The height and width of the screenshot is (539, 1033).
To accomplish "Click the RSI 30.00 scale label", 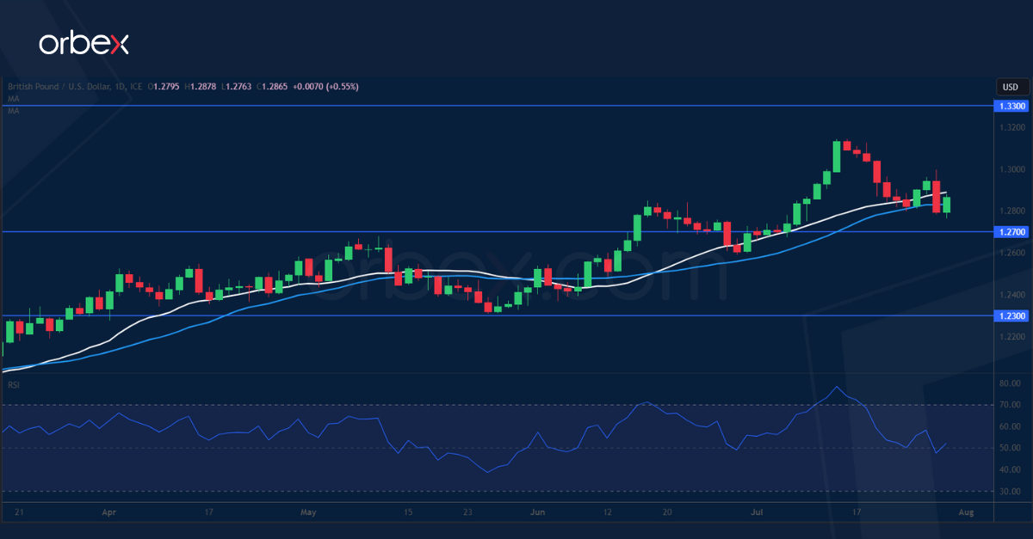I will tap(1011, 492).
